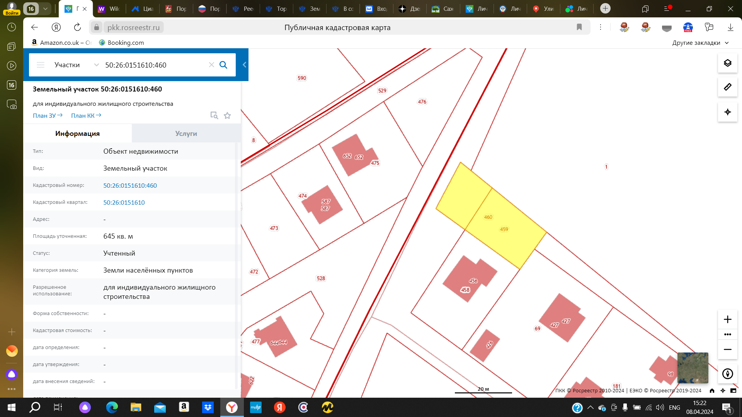
Task: Collapse the left information panel
Action: [244, 65]
